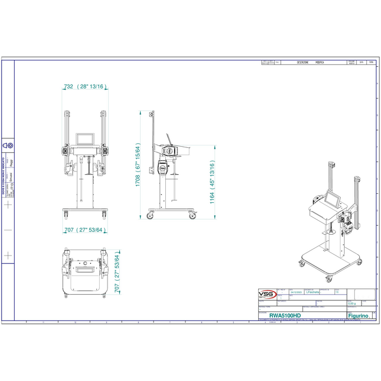
Task: Select the horizontal 707 (27" 53/64) base dimension
Action: (85, 230)
